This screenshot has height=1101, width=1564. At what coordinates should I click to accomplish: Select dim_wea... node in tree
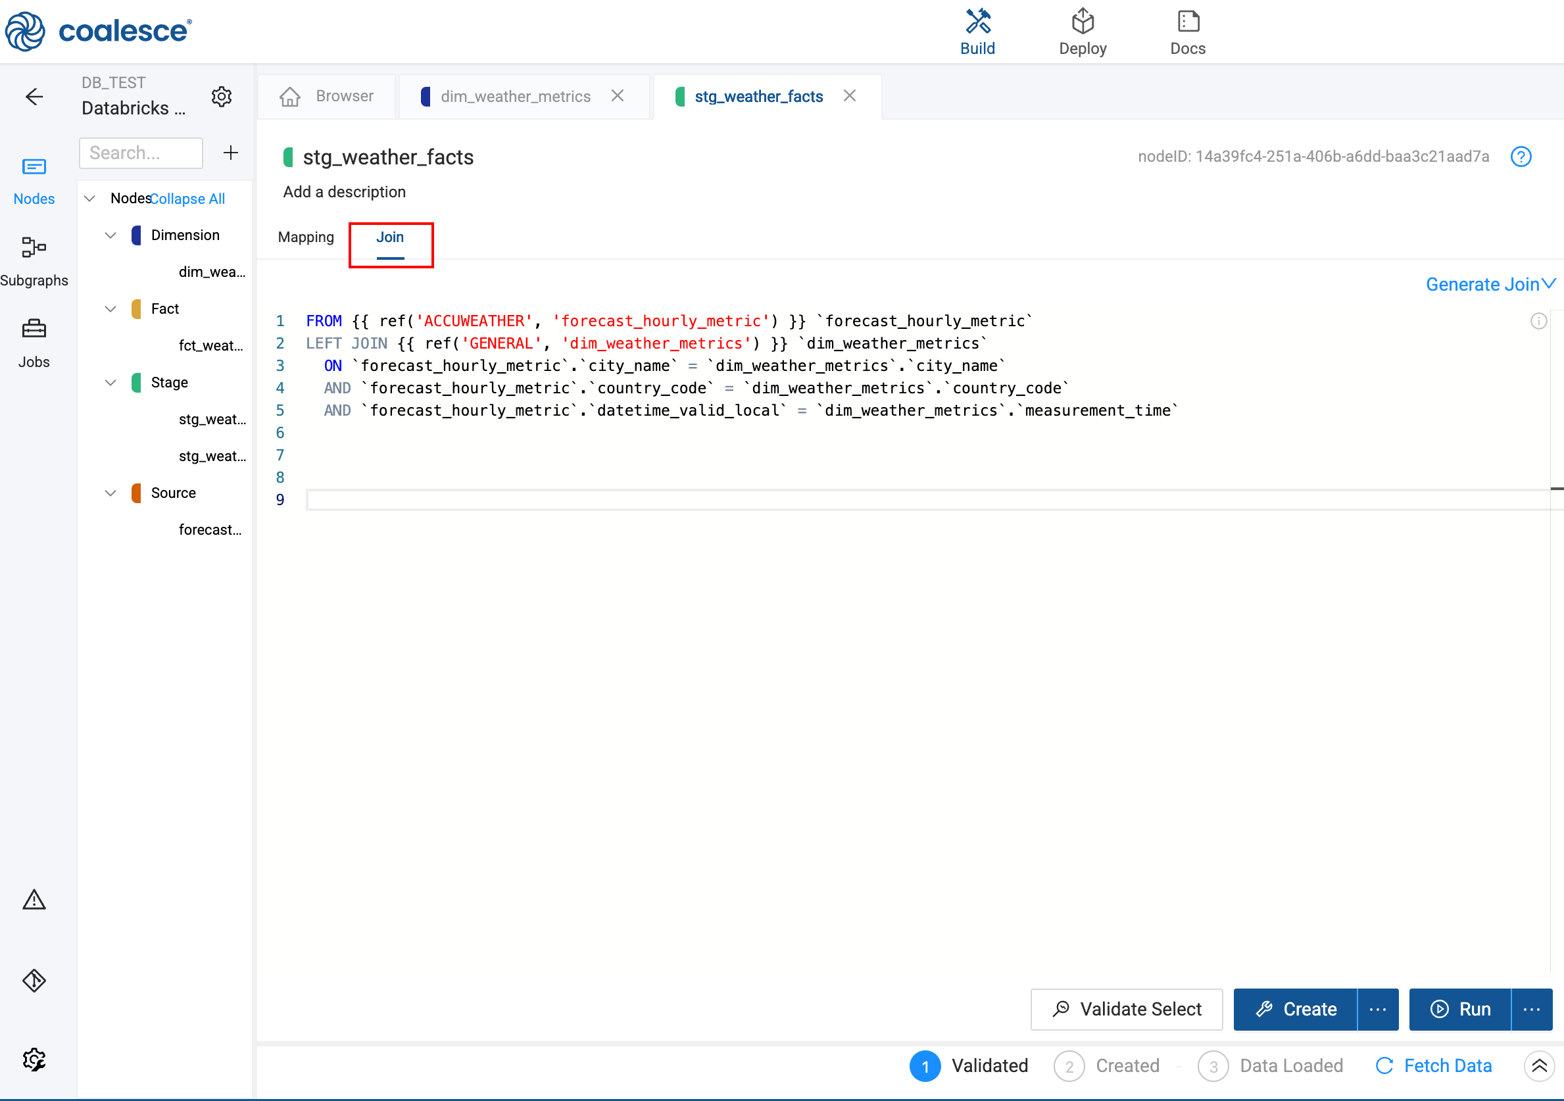pos(212,272)
